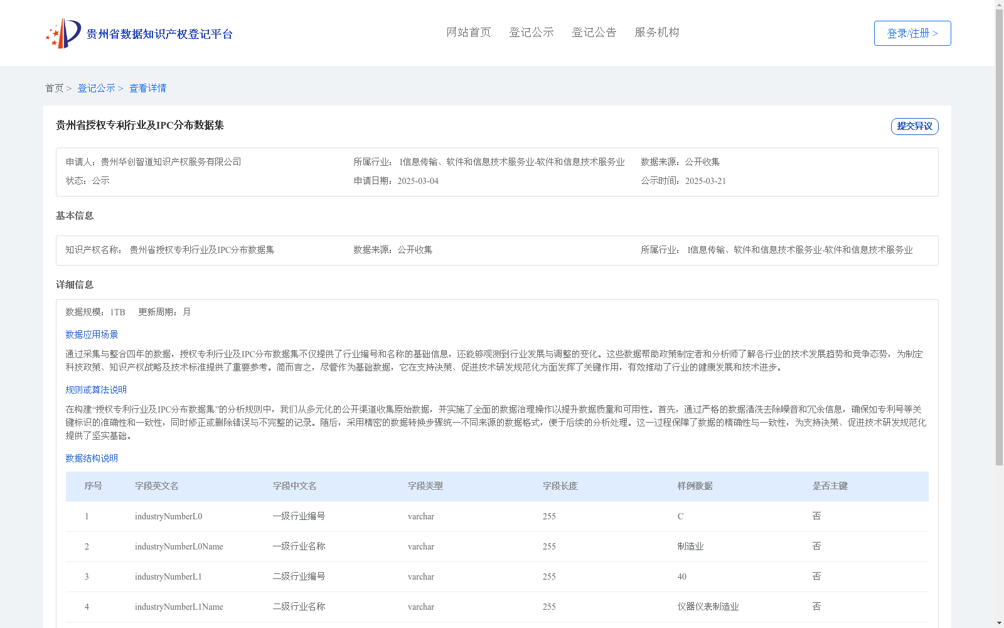Click the 字段英文名 column header
This screenshot has width=1004, height=628.
157,486
